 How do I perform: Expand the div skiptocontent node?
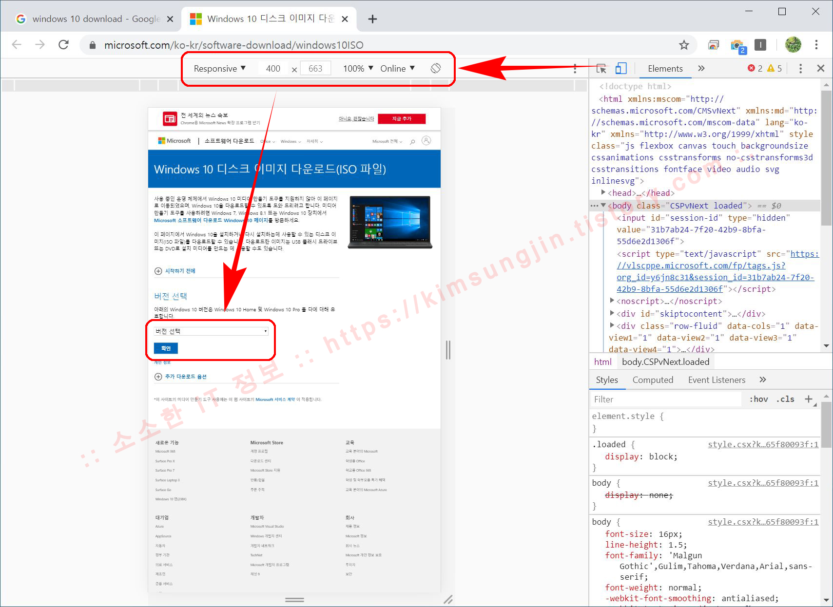613,313
